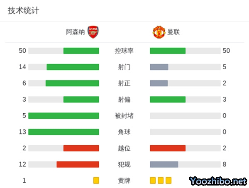Click Manchester United's red 越位 bar

click(168, 148)
